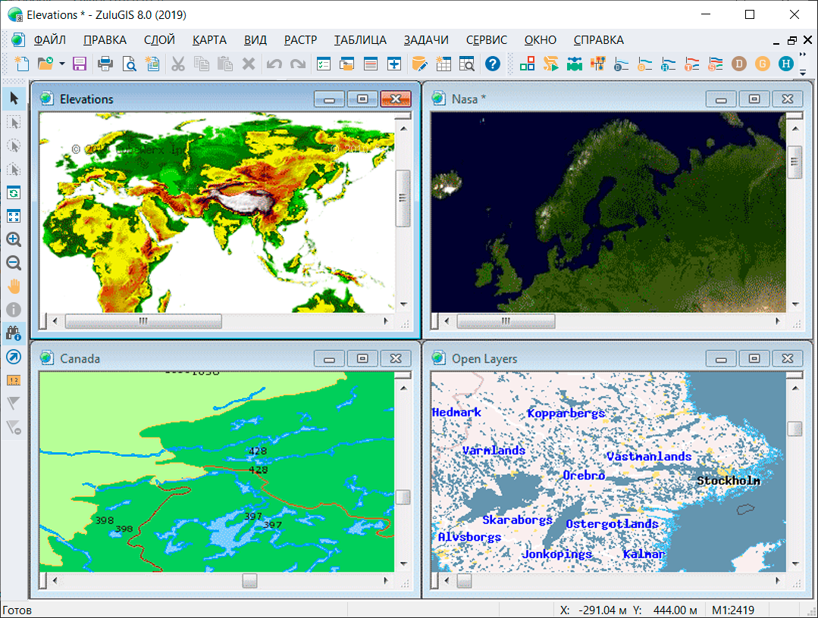Viewport: 818px width, 618px height.
Task: Select the Zoom In tool
Action: [x=13, y=239]
